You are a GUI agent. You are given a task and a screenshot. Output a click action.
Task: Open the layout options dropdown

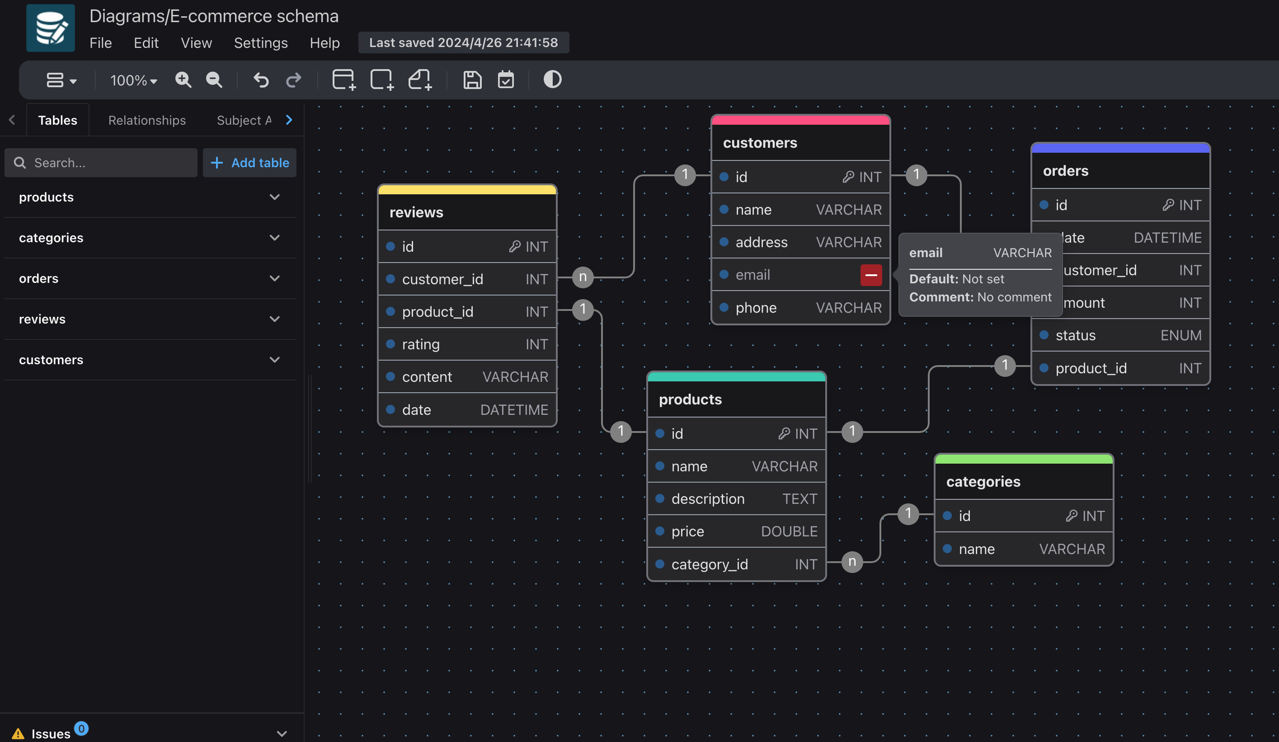coord(61,80)
